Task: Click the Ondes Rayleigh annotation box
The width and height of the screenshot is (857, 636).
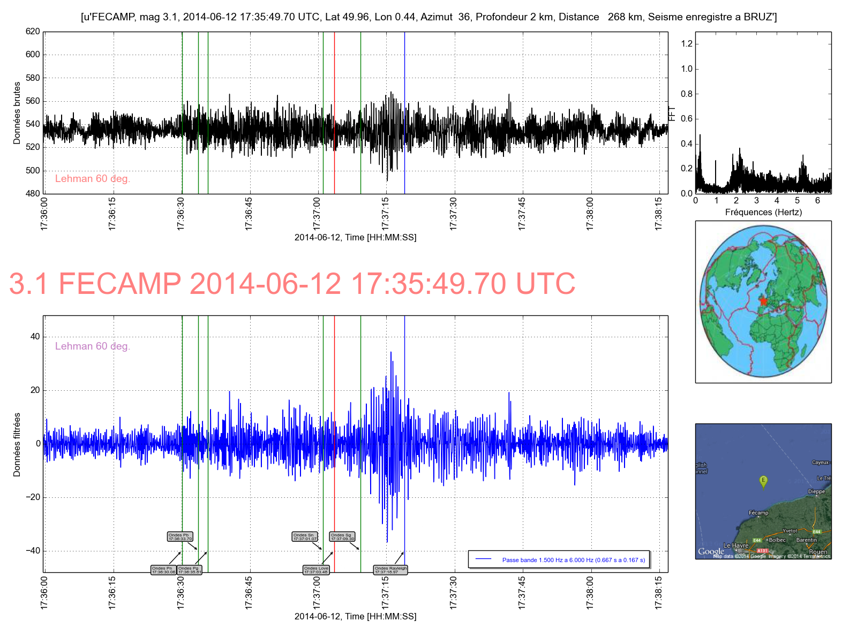Action: 390,570
